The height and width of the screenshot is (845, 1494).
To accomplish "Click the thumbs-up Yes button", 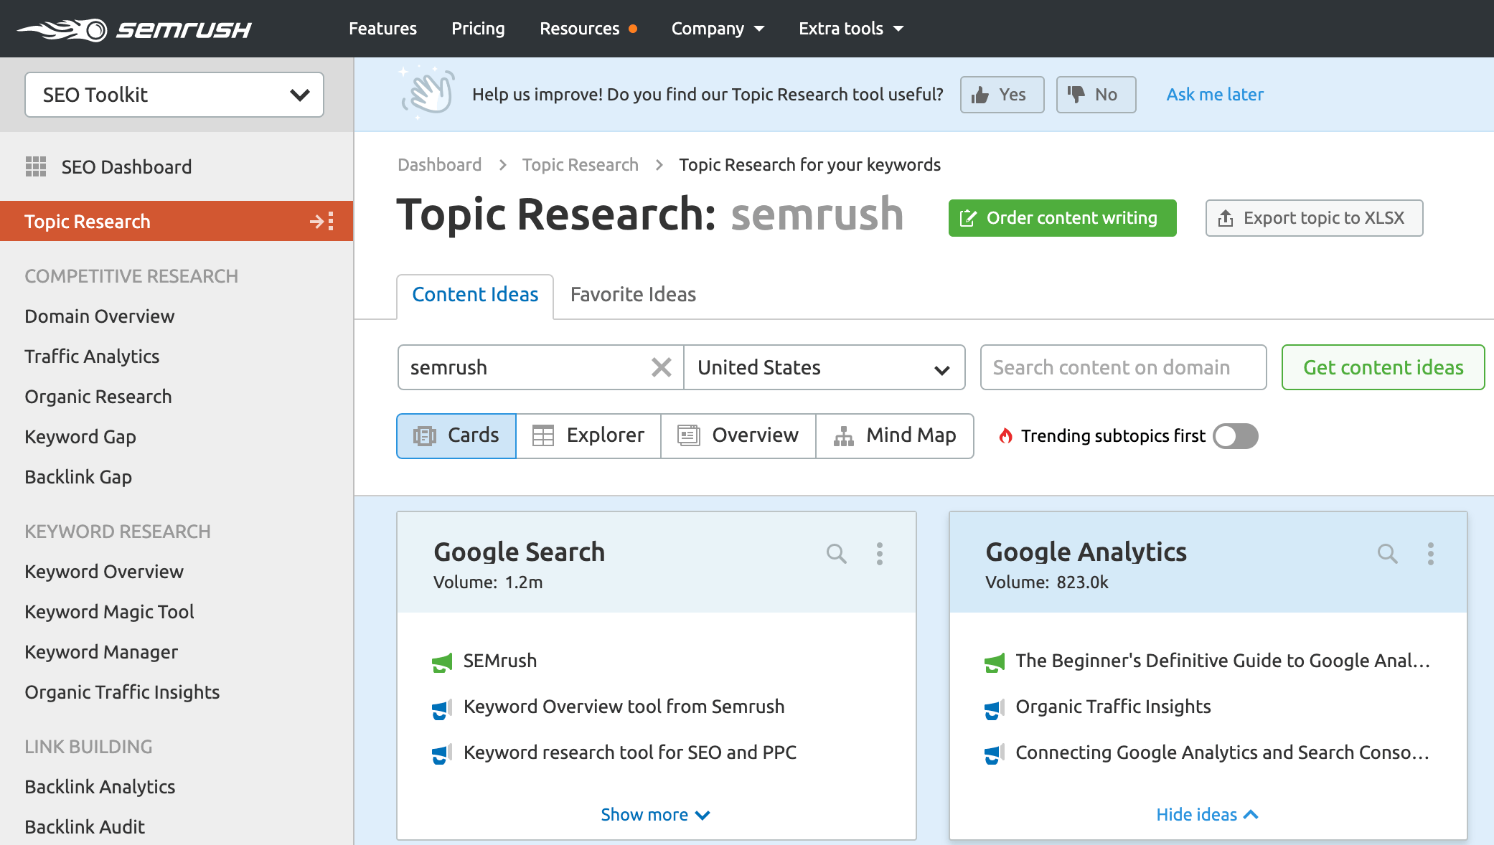I will [1002, 95].
